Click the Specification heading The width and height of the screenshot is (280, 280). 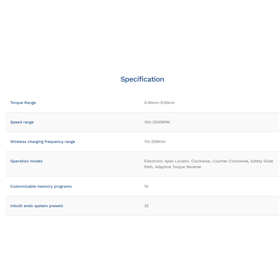(x=142, y=79)
